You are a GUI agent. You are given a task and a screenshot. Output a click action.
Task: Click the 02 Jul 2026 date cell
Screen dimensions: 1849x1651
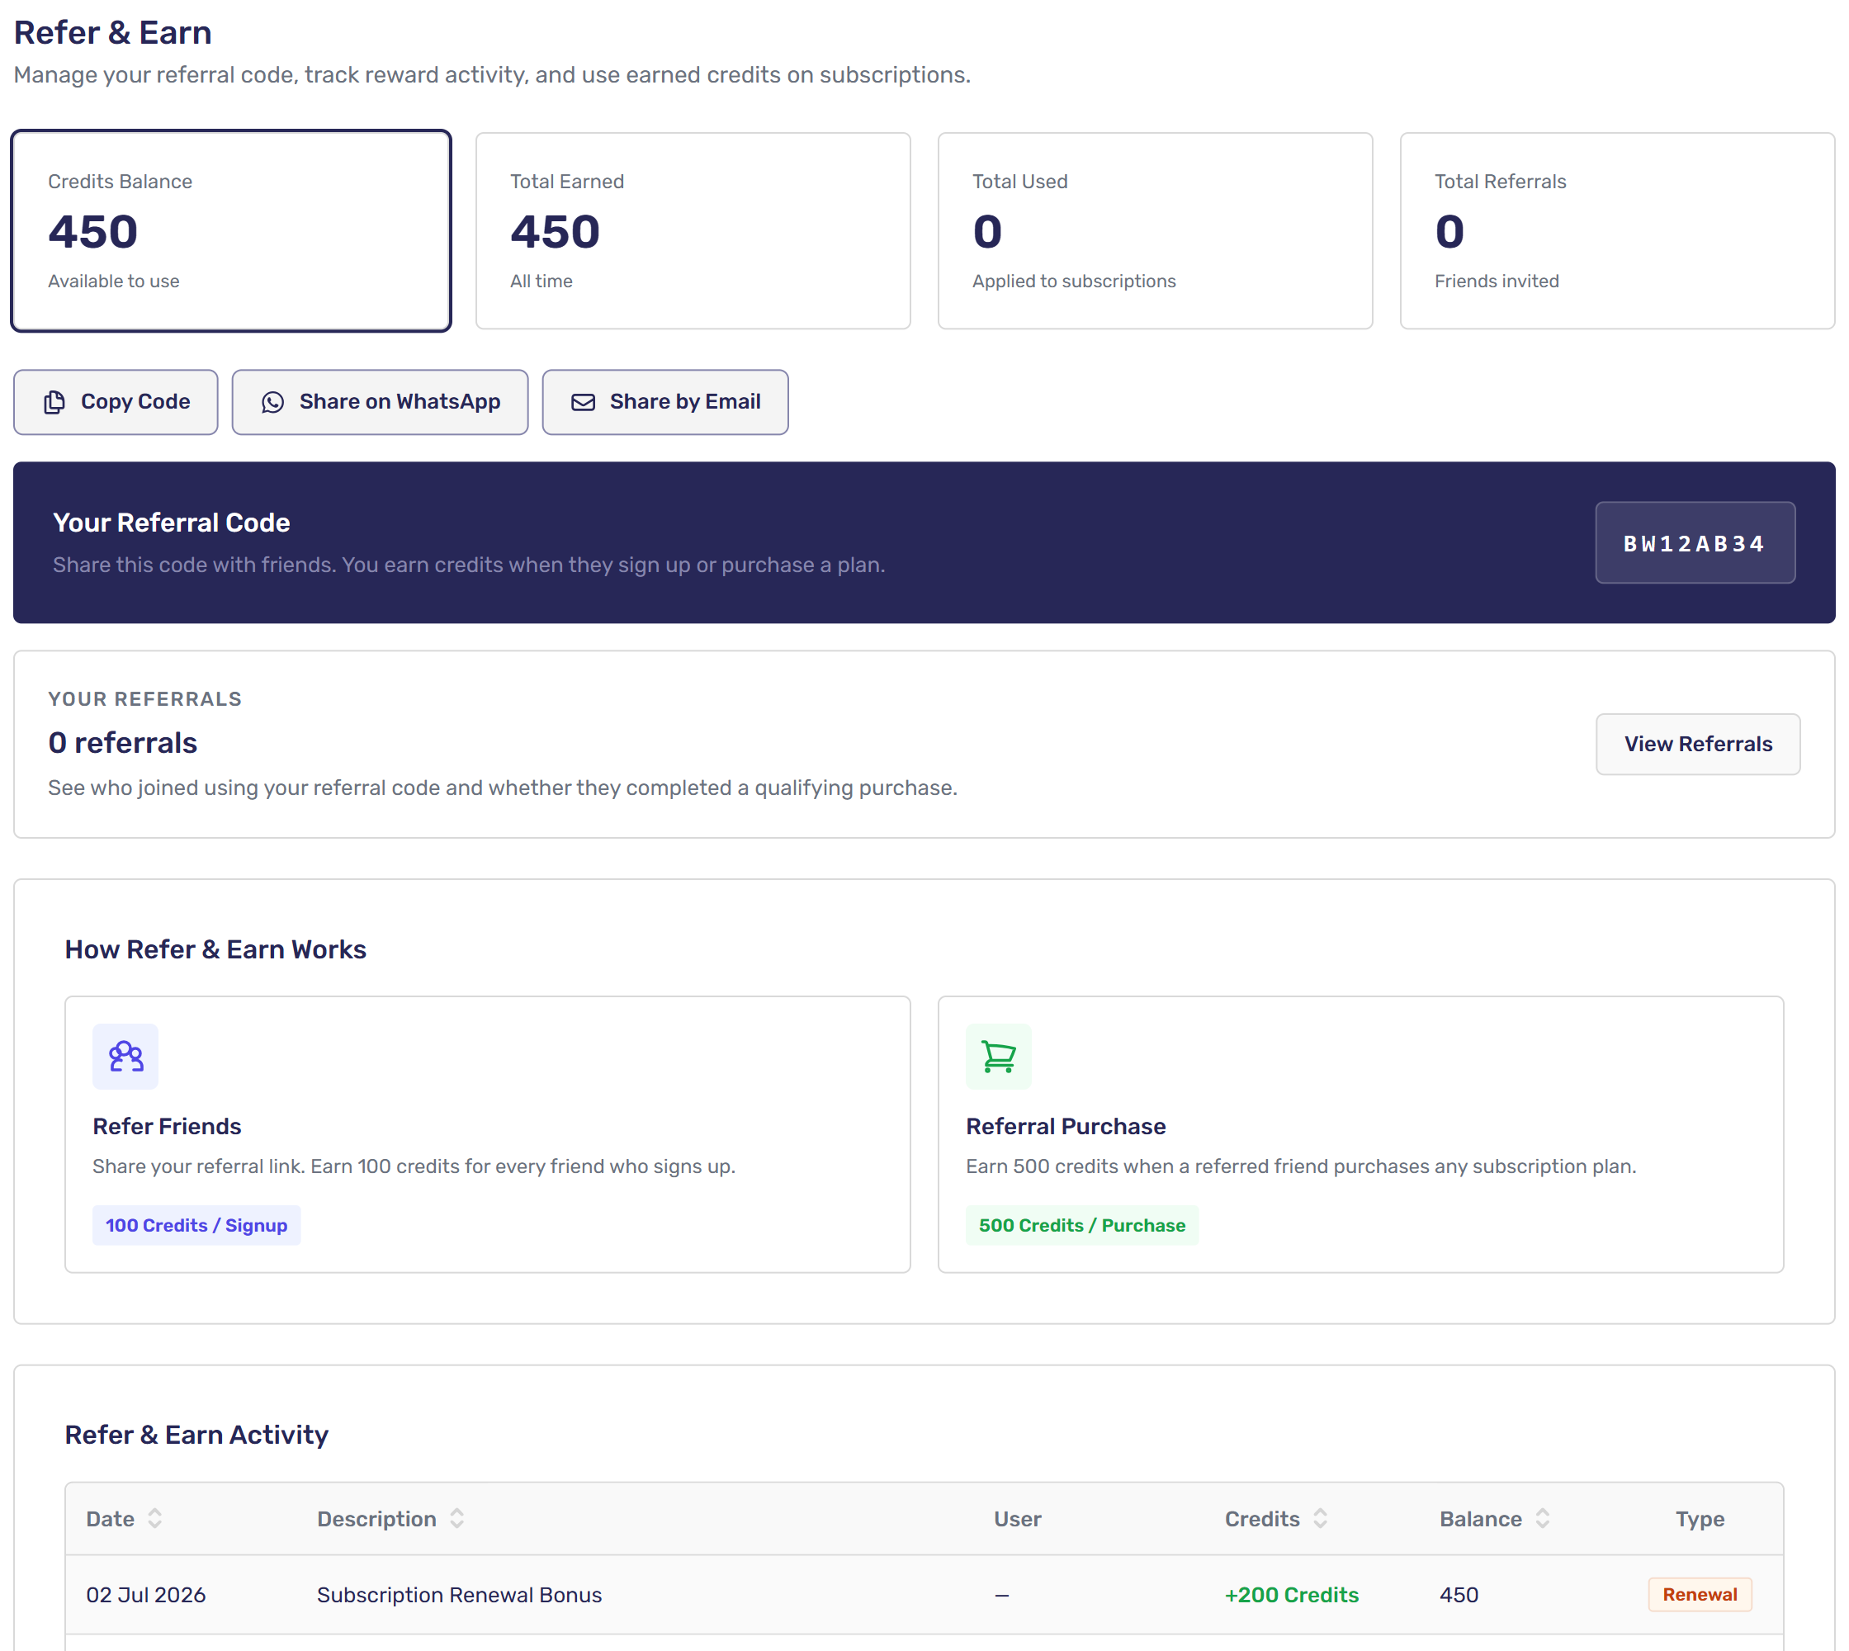[x=146, y=1594]
